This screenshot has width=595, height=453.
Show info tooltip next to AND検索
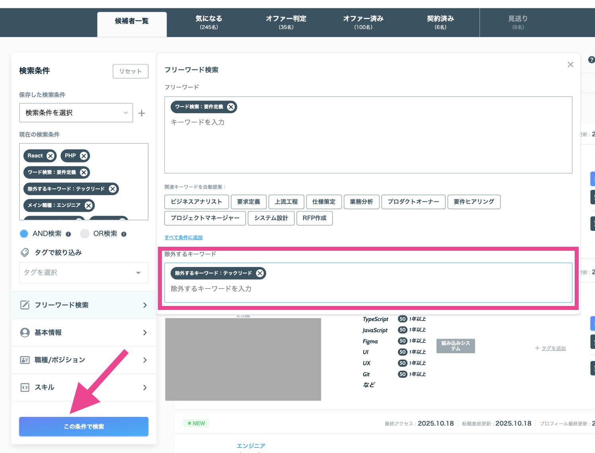point(68,234)
